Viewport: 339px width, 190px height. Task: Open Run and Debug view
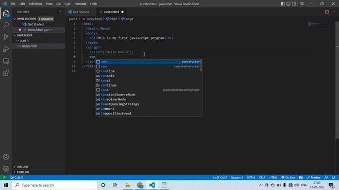coord(6,49)
